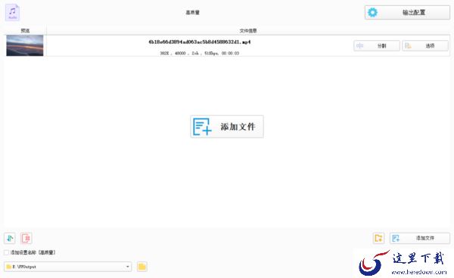This screenshot has width=454, height=278.
Task: Click the yellow browse folder icon
Action: click(142, 267)
